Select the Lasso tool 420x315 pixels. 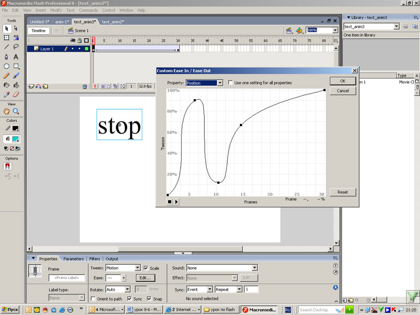[x=16, y=47]
